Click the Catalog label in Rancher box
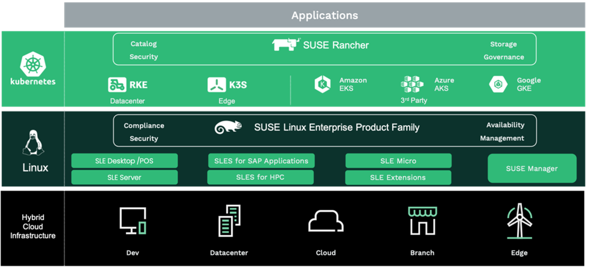This screenshot has width=590, height=270. [144, 44]
